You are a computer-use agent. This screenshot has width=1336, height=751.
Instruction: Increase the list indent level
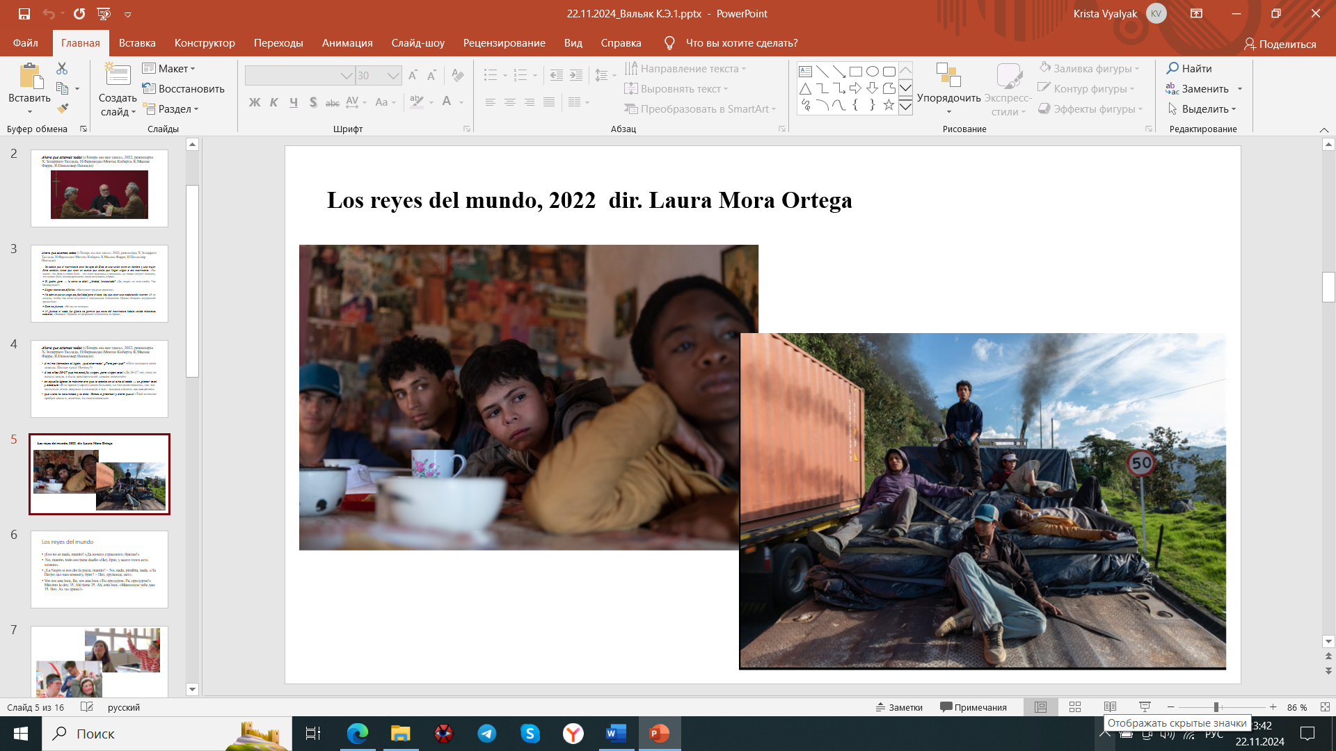click(576, 75)
